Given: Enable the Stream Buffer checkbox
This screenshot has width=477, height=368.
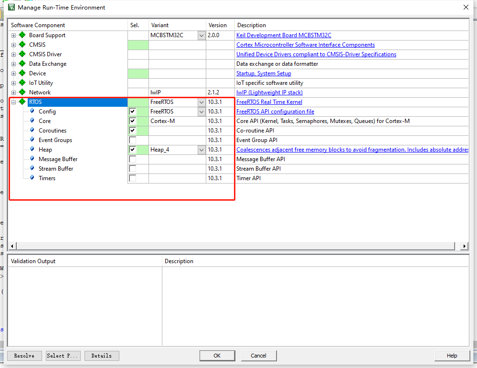Looking at the screenshot, I should [133, 169].
